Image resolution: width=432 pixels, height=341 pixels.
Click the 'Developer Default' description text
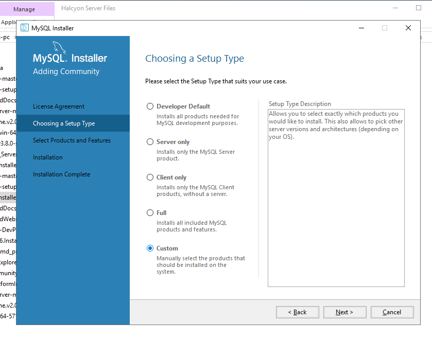[198, 120]
